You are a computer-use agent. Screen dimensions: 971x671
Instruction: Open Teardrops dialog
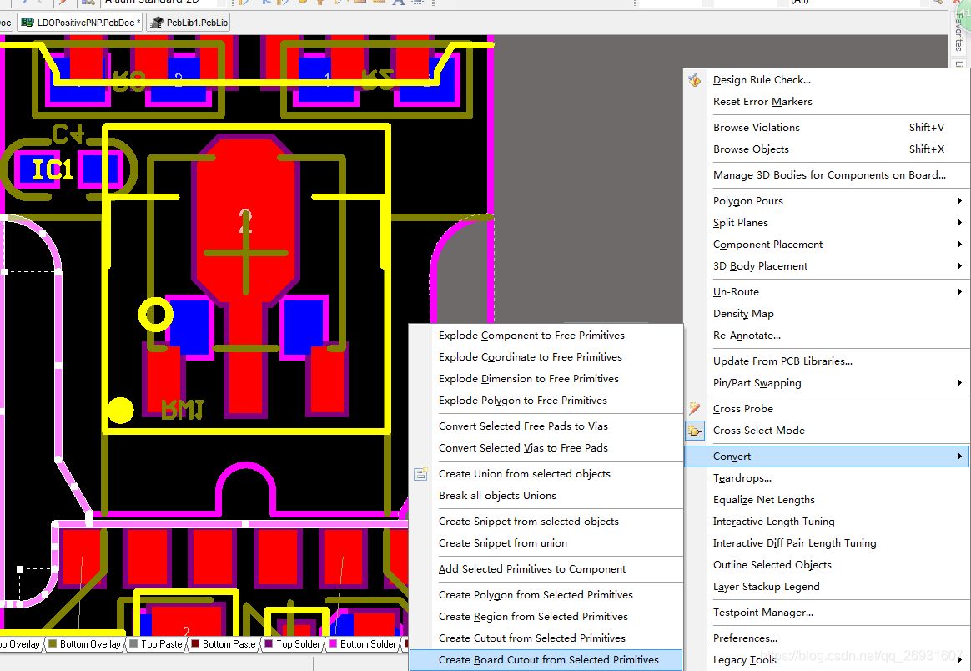tap(826, 478)
